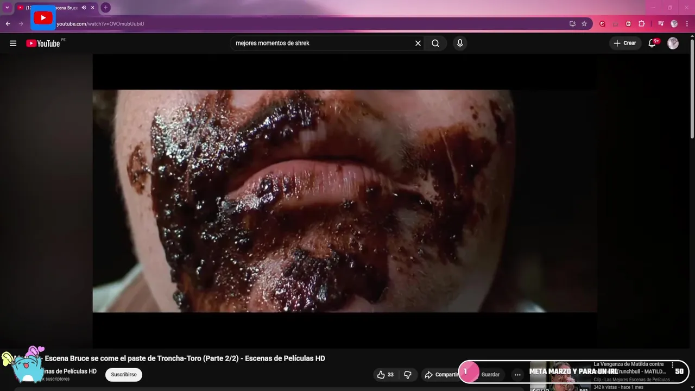This screenshot has height=391, width=695.
Task: Dislike the video with thumbs down
Action: tap(408, 375)
